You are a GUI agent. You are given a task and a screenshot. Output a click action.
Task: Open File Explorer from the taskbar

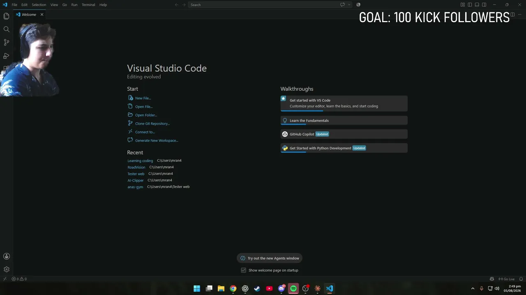(221, 288)
